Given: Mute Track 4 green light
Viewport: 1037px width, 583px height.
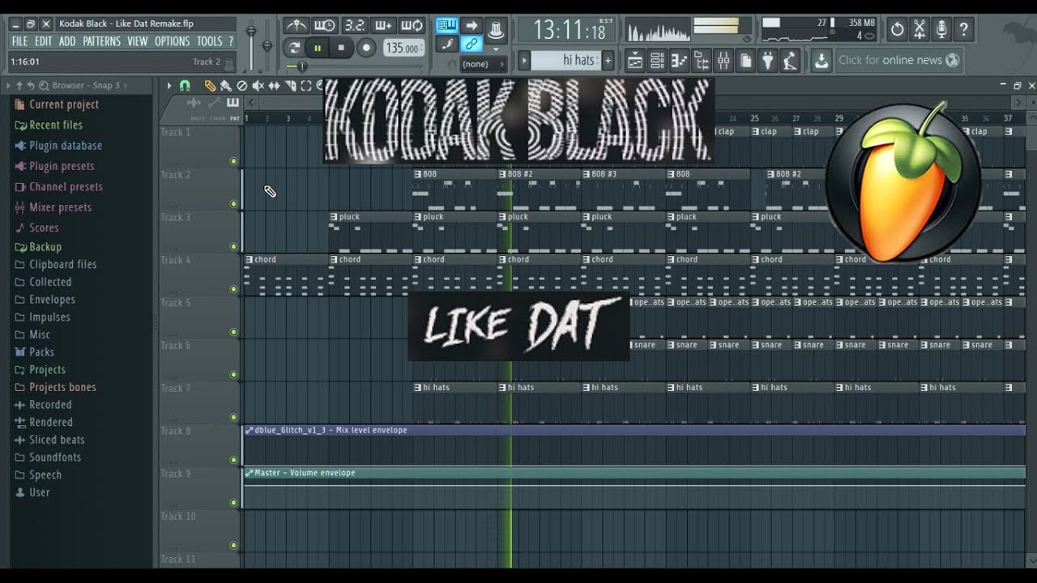Looking at the screenshot, I should pos(234,289).
